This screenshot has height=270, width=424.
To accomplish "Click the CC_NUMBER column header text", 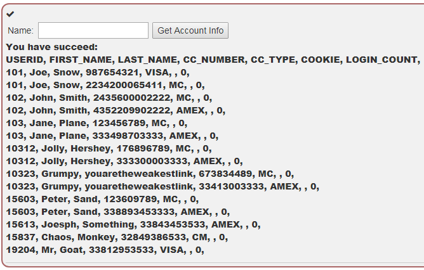I will pos(215,60).
